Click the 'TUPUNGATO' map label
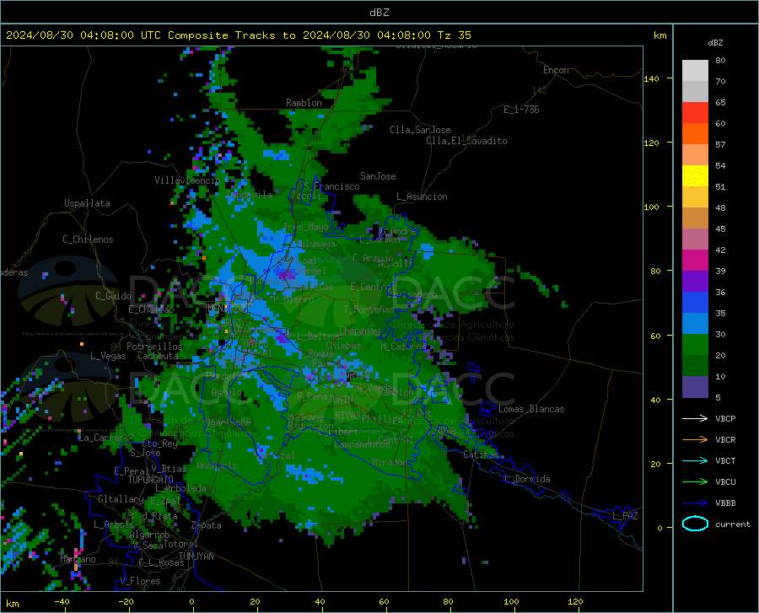The image size is (759, 613). tap(151, 480)
